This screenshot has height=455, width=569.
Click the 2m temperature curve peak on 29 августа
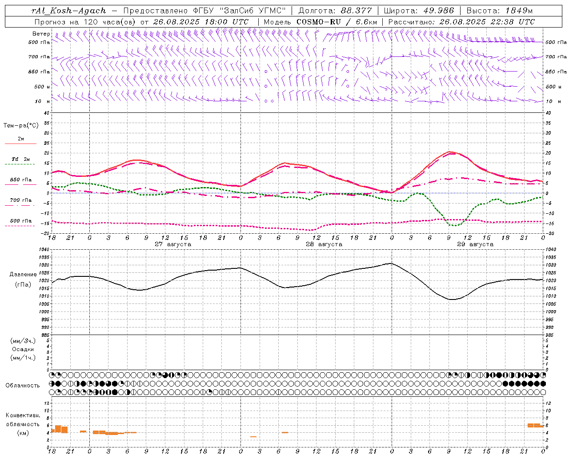(x=450, y=152)
